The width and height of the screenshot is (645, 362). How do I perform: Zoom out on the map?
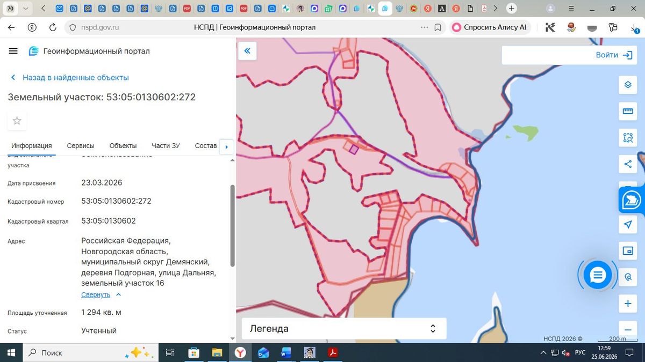click(x=628, y=329)
